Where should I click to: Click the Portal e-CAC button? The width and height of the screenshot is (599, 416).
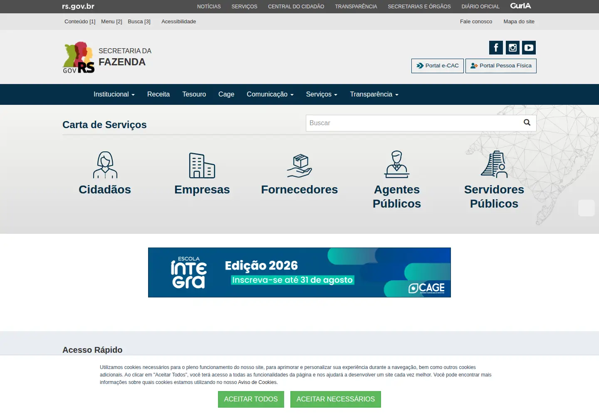pyautogui.click(x=438, y=66)
